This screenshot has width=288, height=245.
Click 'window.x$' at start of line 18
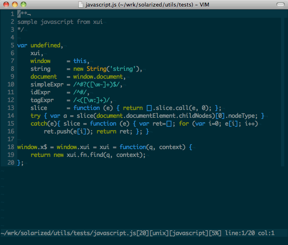(32, 147)
